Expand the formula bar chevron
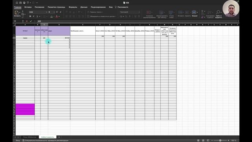The width and height of the screenshot is (252, 142). (238, 21)
